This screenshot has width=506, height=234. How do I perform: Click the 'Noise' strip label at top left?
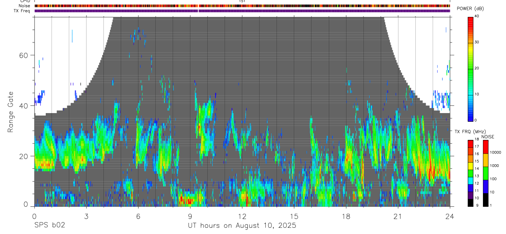[x=24, y=6]
